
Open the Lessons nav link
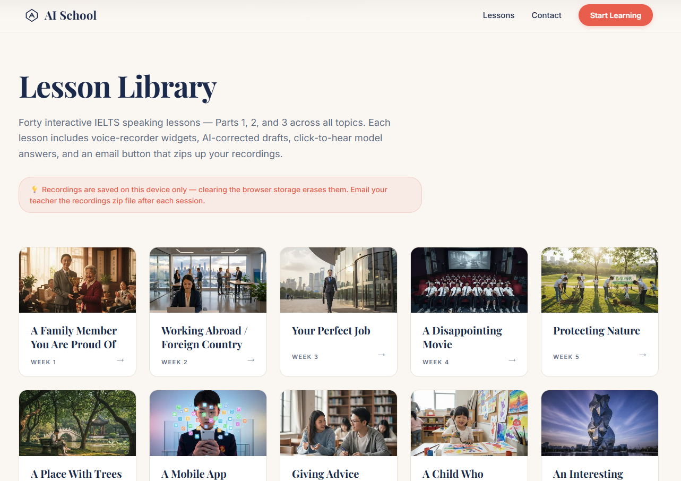(498, 15)
